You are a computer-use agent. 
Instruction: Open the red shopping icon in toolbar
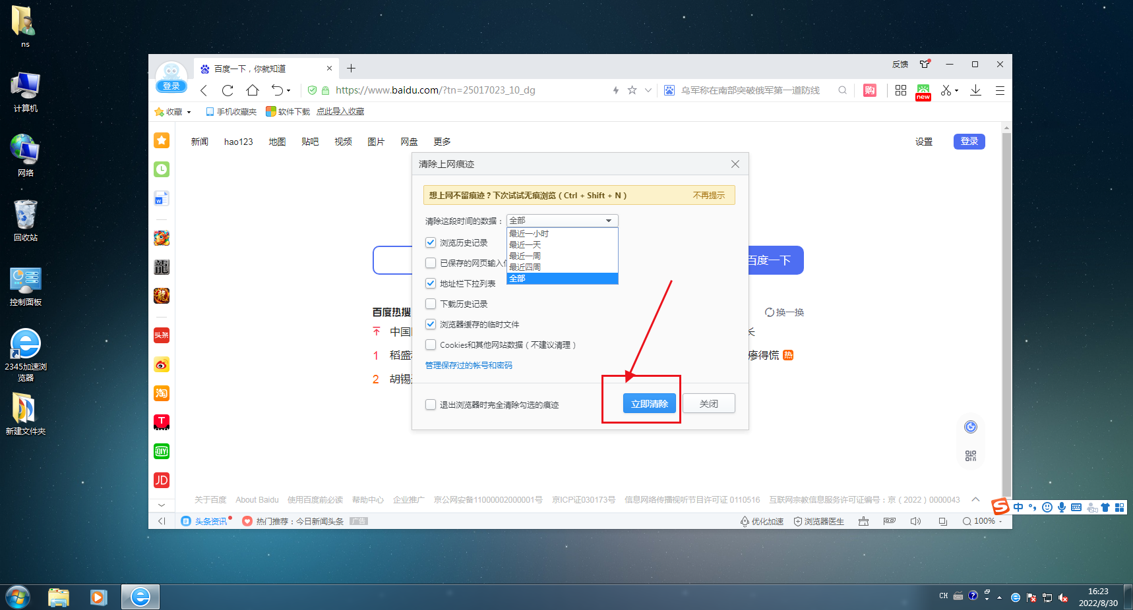point(870,90)
